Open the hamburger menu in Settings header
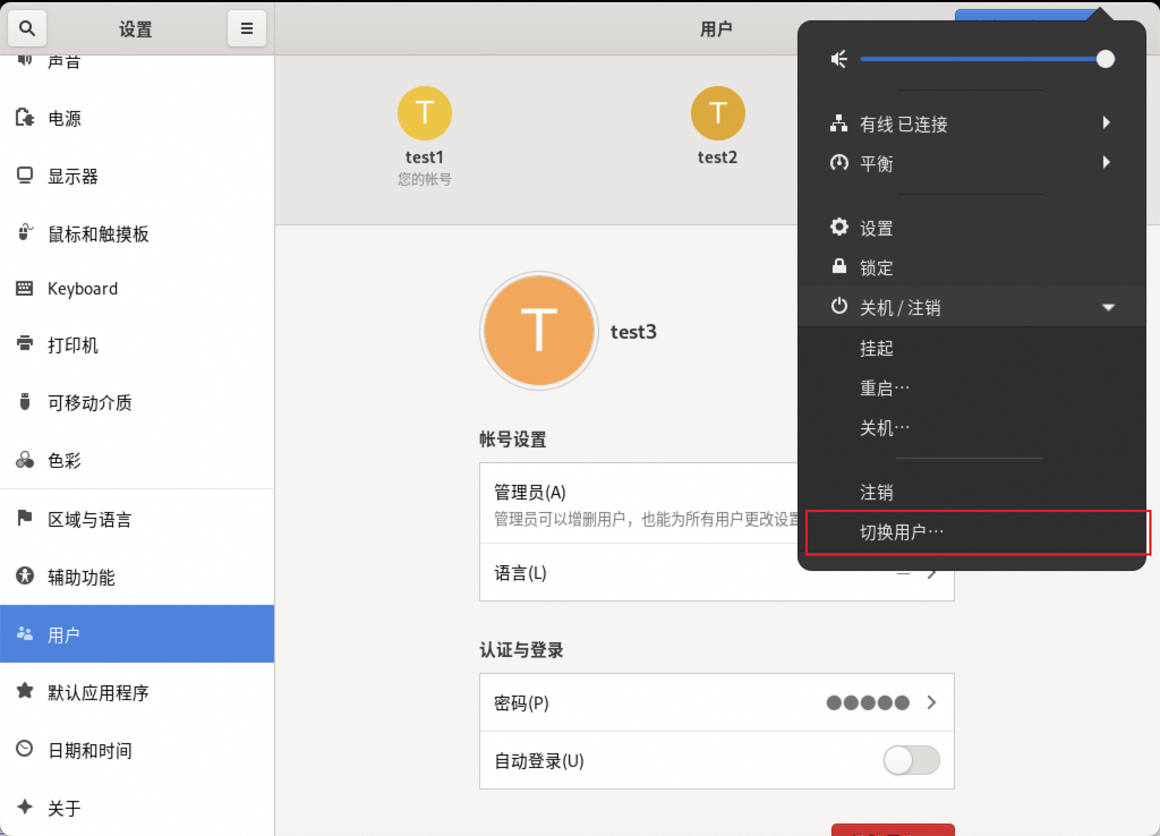This screenshot has width=1160, height=836. 246,28
